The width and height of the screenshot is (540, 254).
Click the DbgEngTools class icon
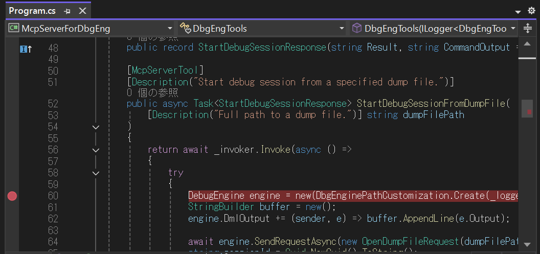(185, 28)
